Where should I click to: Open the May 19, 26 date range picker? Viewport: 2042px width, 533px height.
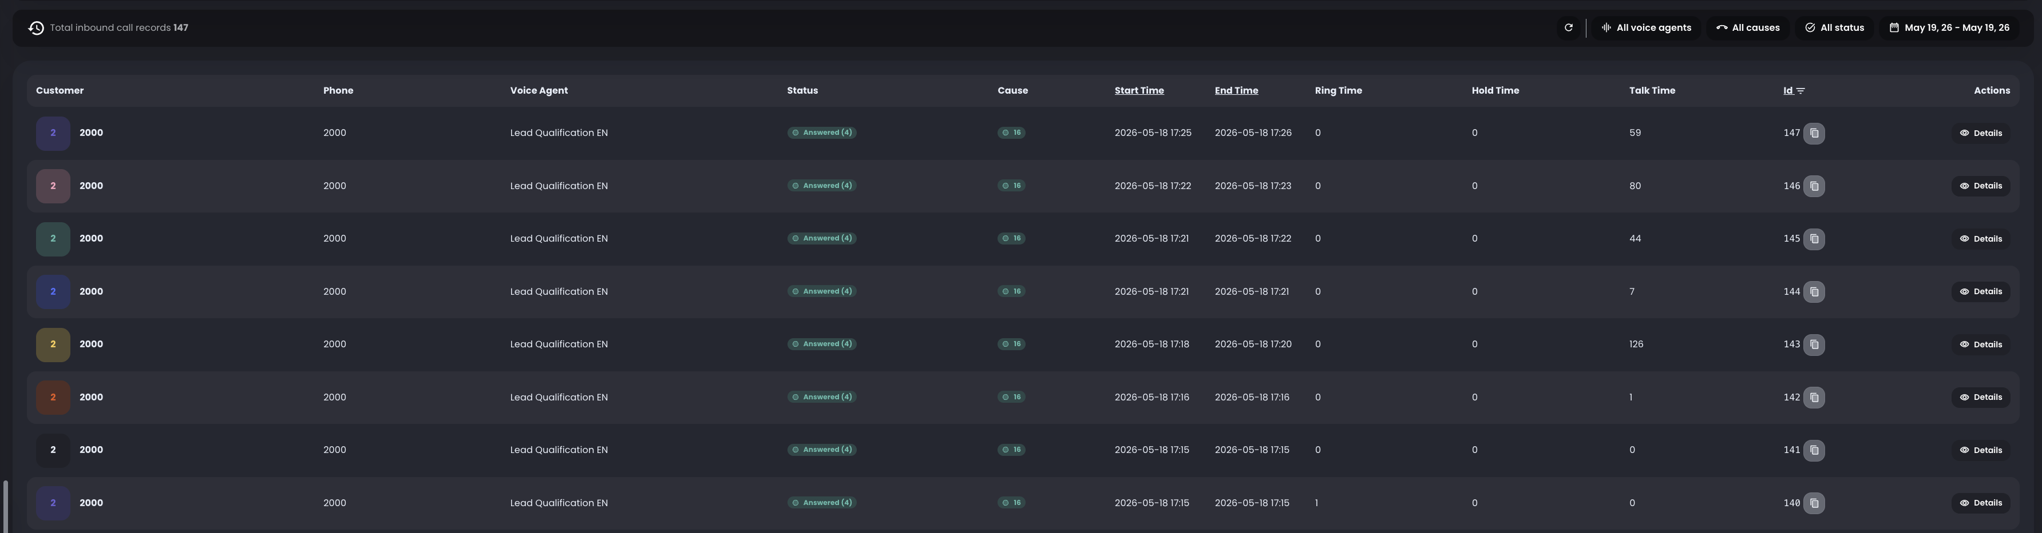point(1949,27)
